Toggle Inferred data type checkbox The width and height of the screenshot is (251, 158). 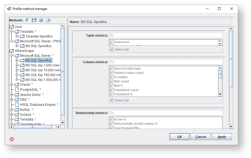pos(112,69)
